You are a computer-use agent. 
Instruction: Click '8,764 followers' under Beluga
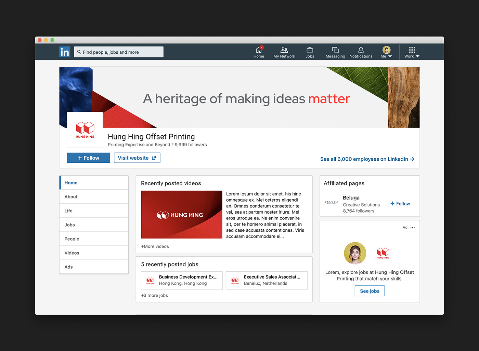[359, 211]
